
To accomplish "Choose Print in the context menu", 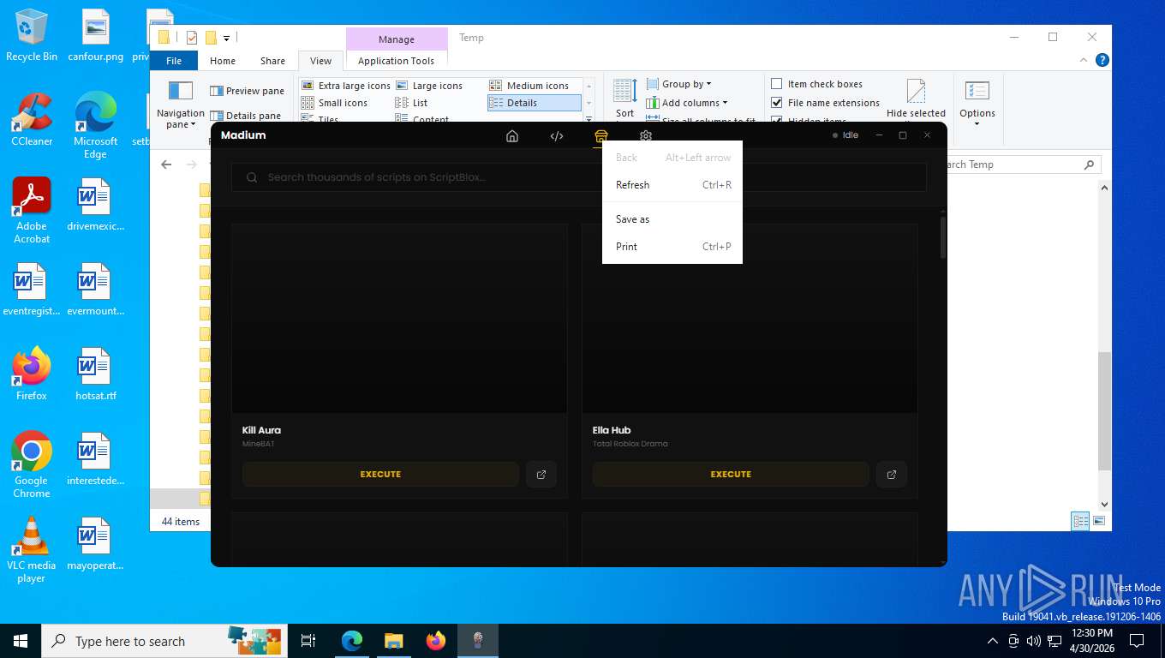I will (x=672, y=247).
